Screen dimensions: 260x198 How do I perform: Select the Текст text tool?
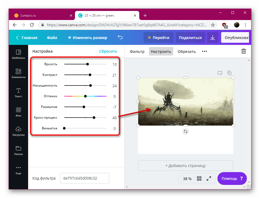tap(18, 93)
